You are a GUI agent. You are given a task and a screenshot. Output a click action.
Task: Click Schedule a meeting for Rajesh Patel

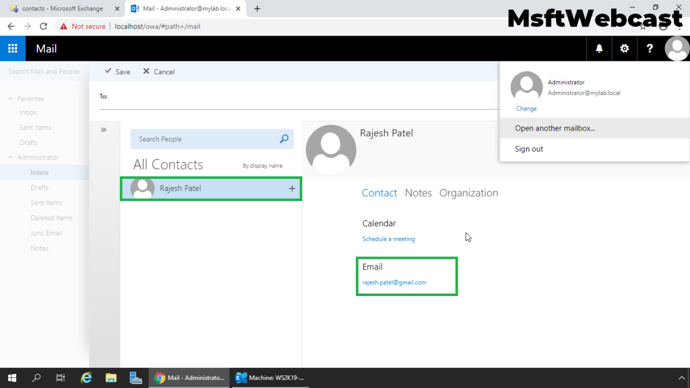389,239
